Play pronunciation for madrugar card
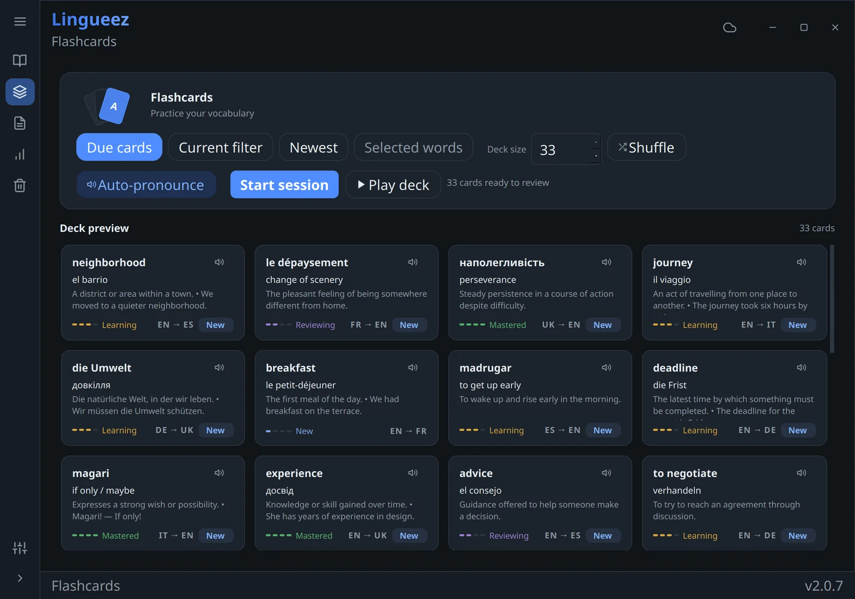The height and width of the screenshot is (599, 855). pos(606,367)
